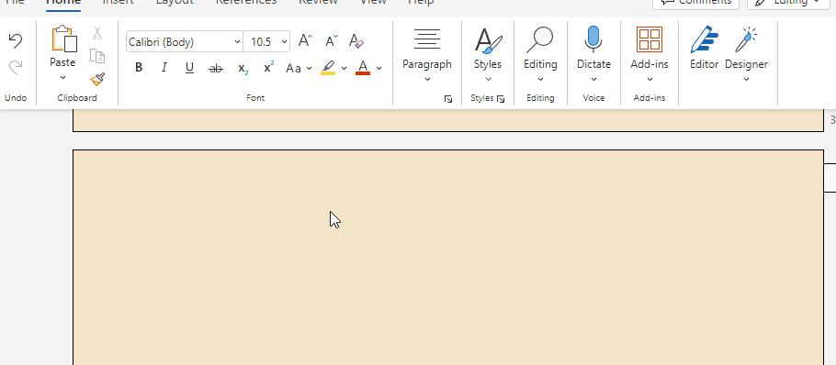
Task: Toggle Bold formatting
Action: (x=139, y=68)
